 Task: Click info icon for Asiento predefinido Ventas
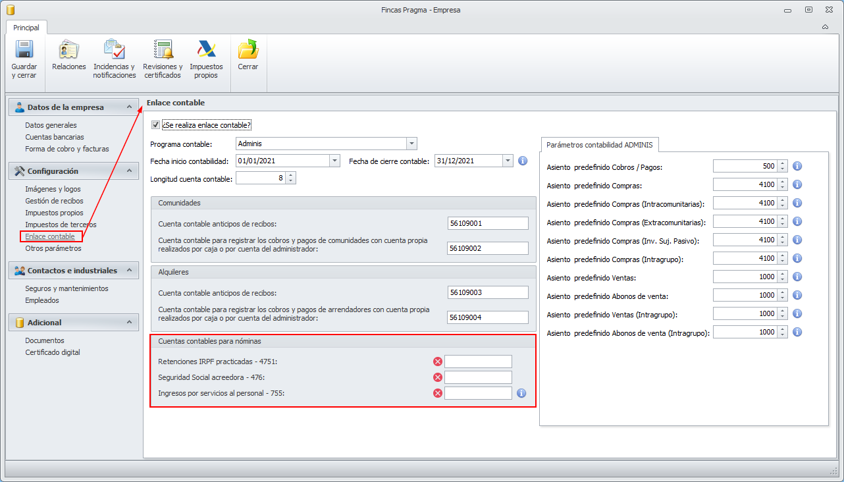tap(797, 277)
